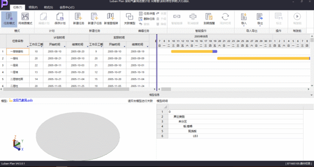Select the LB3 model detail row
Screen dimensions: 314x167
pos(235,136)
